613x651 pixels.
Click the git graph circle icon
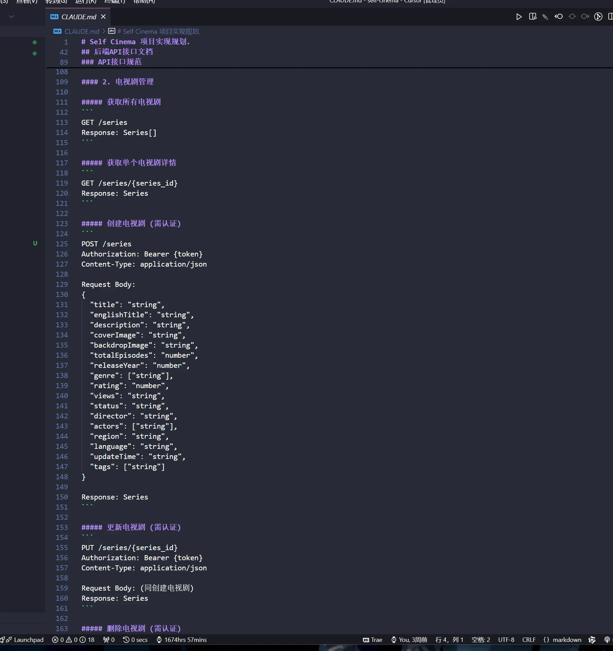tap(598, 17)
